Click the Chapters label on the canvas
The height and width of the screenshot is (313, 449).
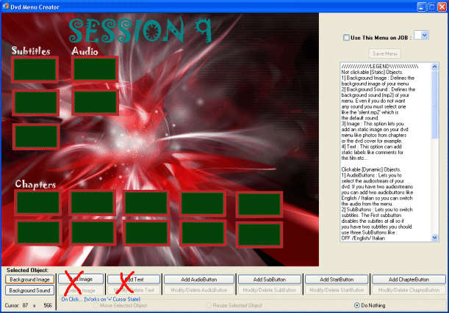click(35, 185)
